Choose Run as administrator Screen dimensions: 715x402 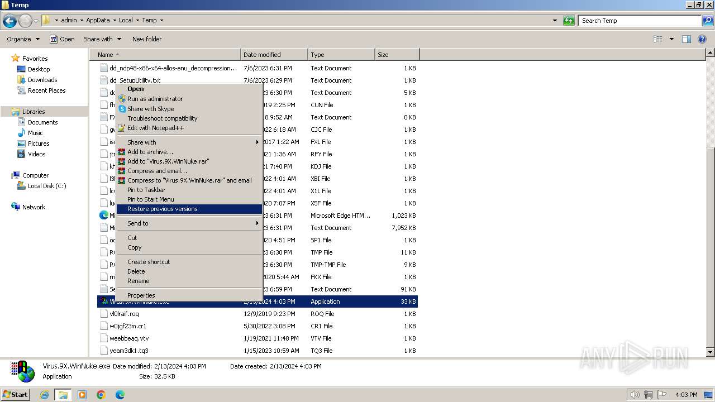[x=189, y=99]
